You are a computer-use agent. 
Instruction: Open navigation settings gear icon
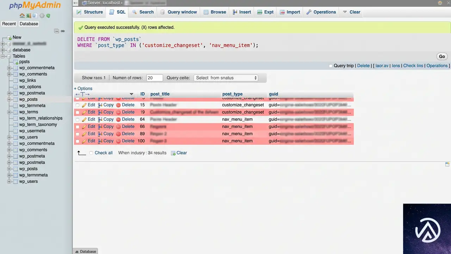coord(42,16)
